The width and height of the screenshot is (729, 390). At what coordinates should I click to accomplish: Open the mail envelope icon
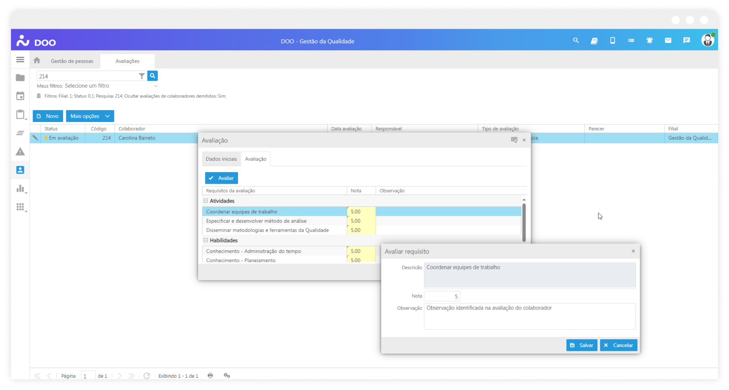point(668,41)
